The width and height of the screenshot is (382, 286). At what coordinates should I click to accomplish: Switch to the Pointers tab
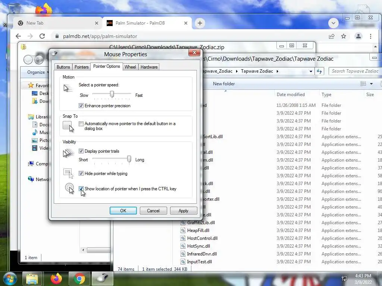81,67
